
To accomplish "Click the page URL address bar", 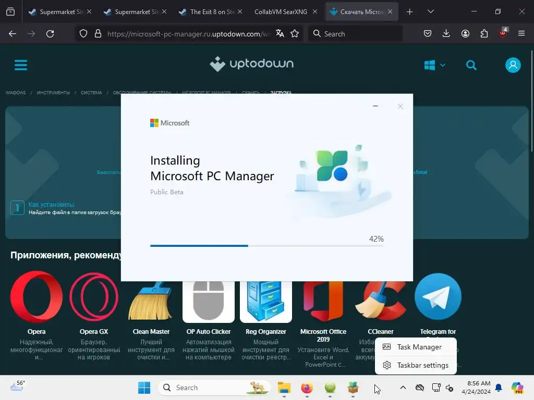I will point(189,34).
